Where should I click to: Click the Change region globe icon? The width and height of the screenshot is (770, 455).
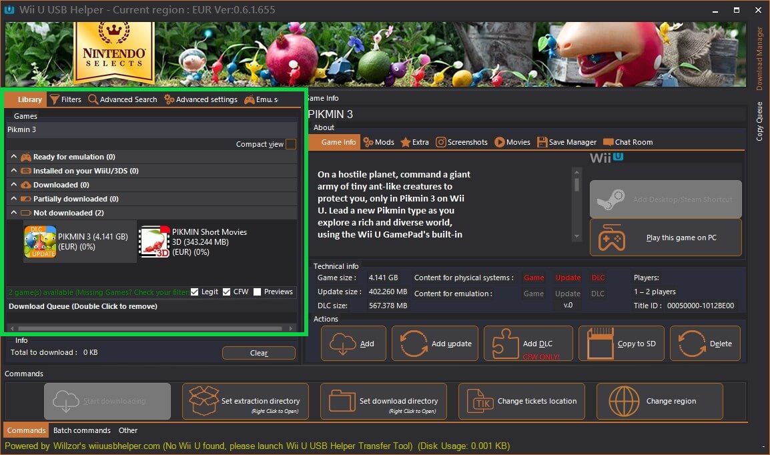coord(624,401)
